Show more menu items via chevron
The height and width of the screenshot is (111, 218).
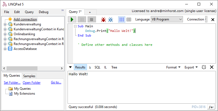(63, 10)
